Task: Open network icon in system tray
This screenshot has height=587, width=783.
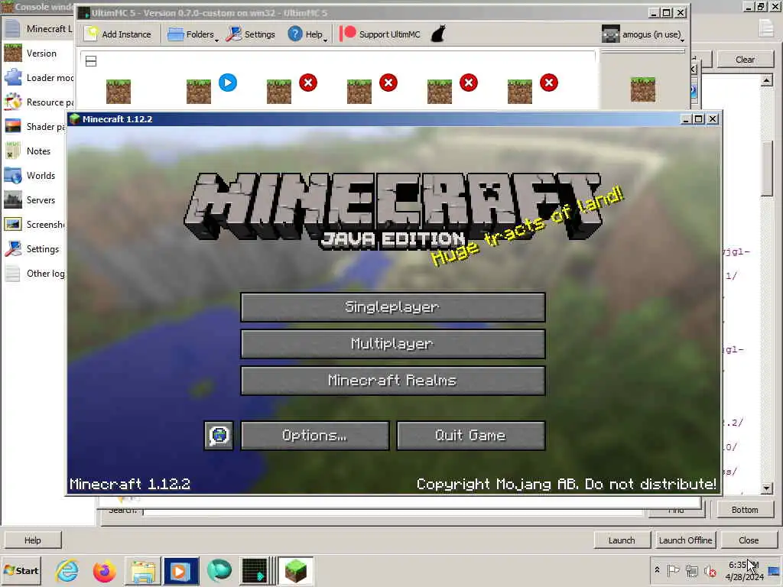Action: (x=691, y=570)
